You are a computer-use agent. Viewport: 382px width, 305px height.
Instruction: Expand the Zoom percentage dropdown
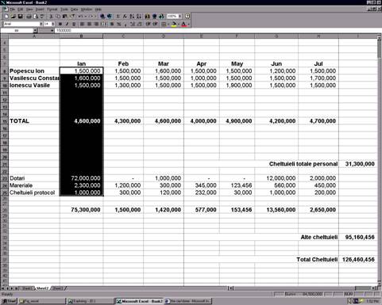coord(179,17)
